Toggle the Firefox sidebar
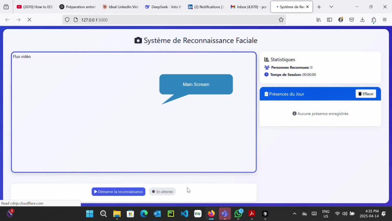This screenshot has height=221, width=392. [330, 20]
